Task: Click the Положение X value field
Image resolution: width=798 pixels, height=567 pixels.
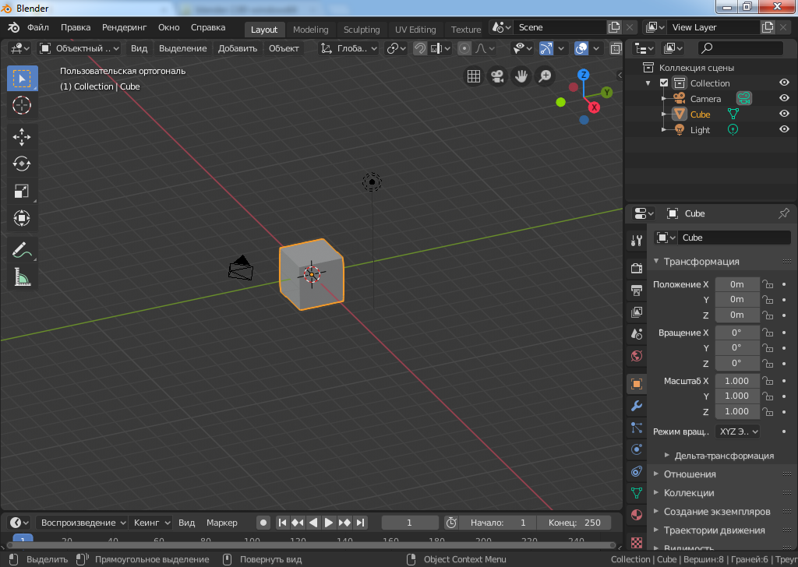Action: [736, 284]
